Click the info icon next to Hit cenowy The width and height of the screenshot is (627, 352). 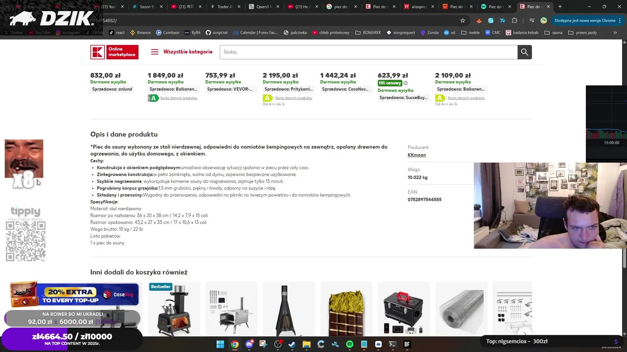pyautogui.click(x=405, y=83)
